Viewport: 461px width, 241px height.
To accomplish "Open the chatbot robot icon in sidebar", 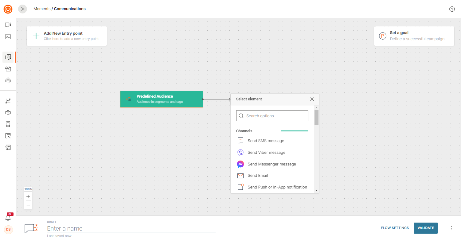I will 8,80.
